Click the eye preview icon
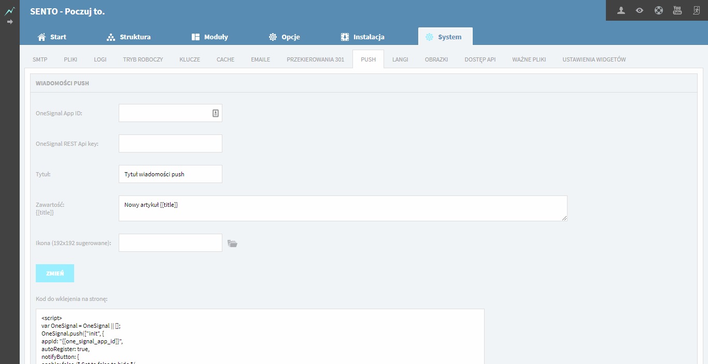The image size is (708, 364). 640,10
